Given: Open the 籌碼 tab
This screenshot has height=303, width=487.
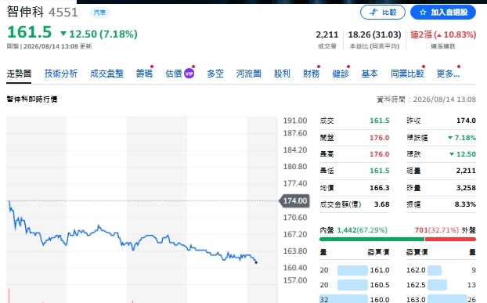Looking at the screenshot, I should coord(144,74).
